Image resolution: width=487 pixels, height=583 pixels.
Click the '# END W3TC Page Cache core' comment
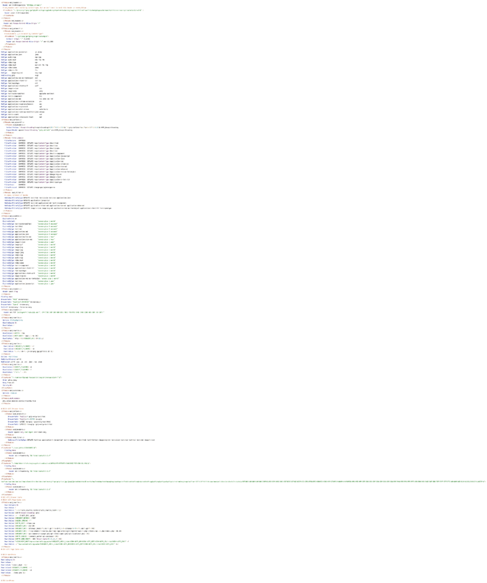pyautogui.click(x=13, y=549)
